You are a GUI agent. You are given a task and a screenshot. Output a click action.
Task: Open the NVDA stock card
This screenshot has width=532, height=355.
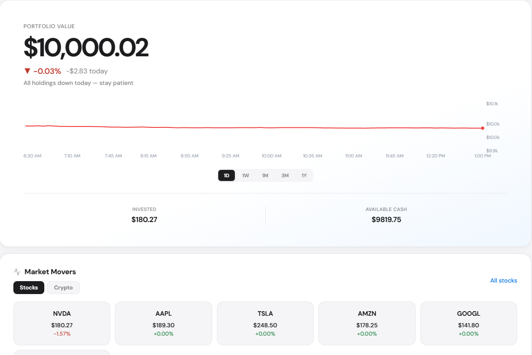click(x=61, y=323)
